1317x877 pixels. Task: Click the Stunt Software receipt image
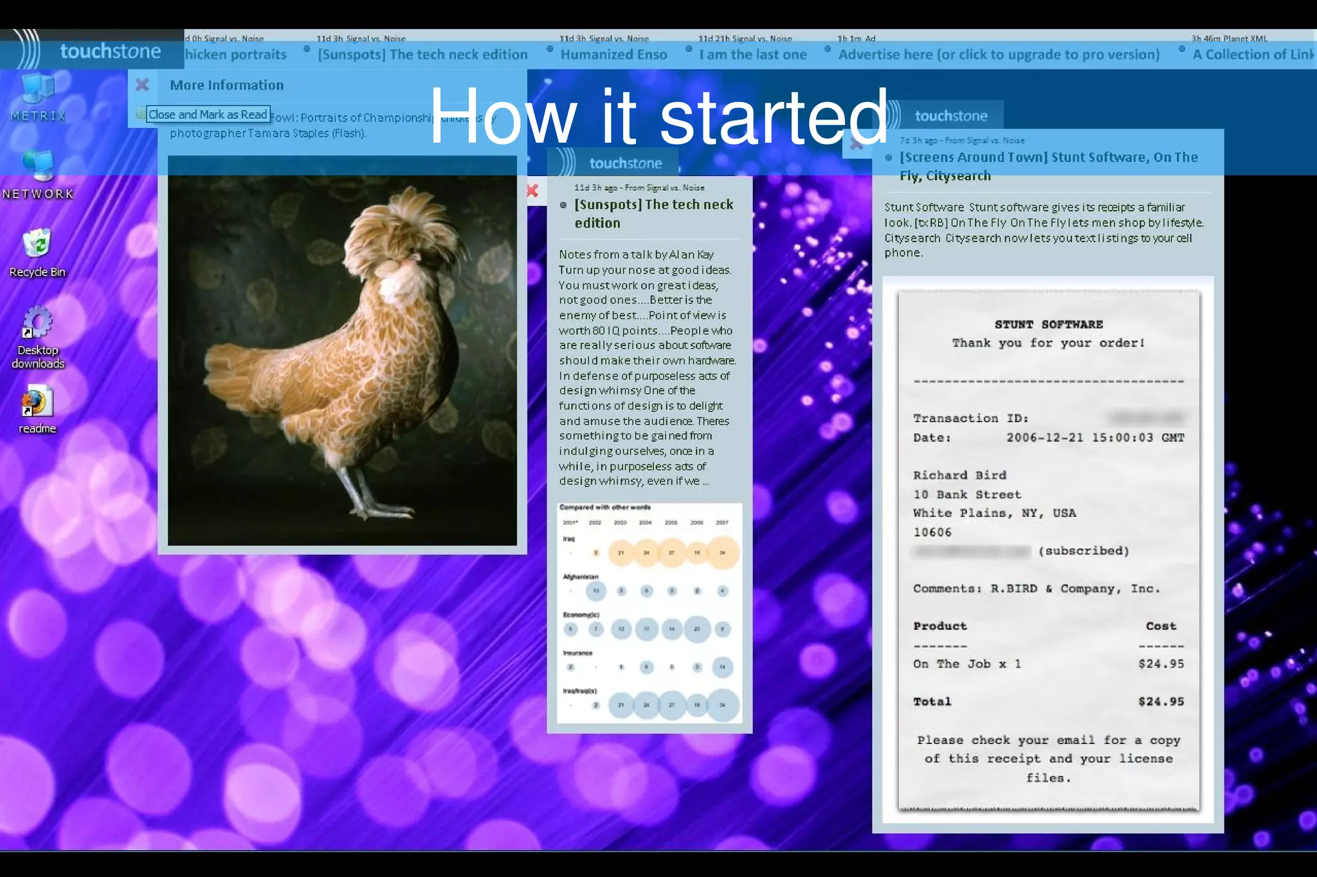pyautogui.click(x=1048, y=549)
